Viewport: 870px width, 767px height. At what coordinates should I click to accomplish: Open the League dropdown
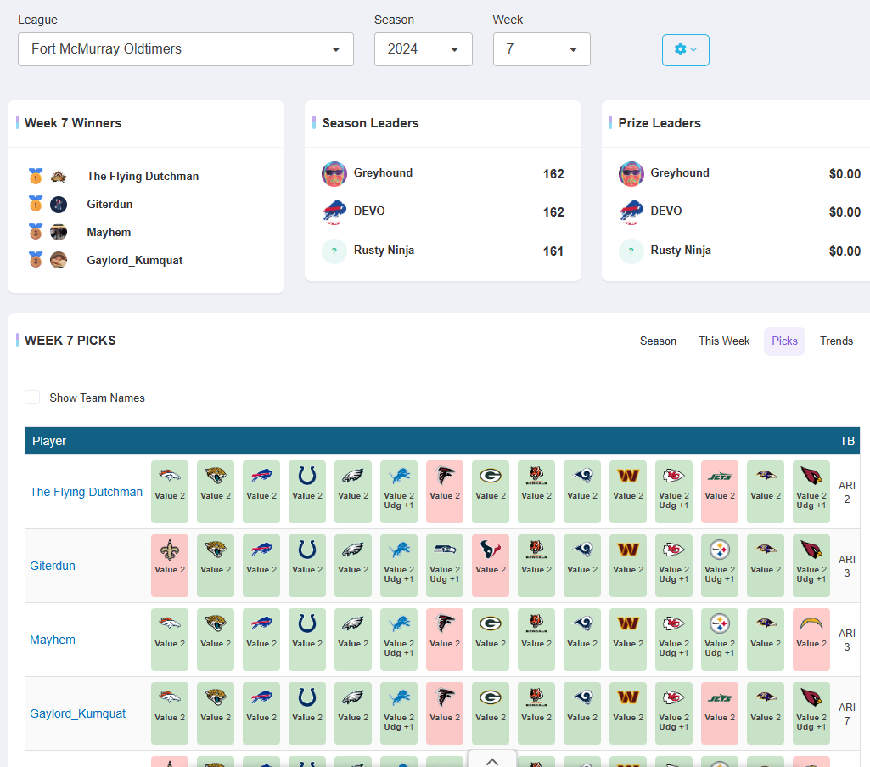[x=185, y=49]
